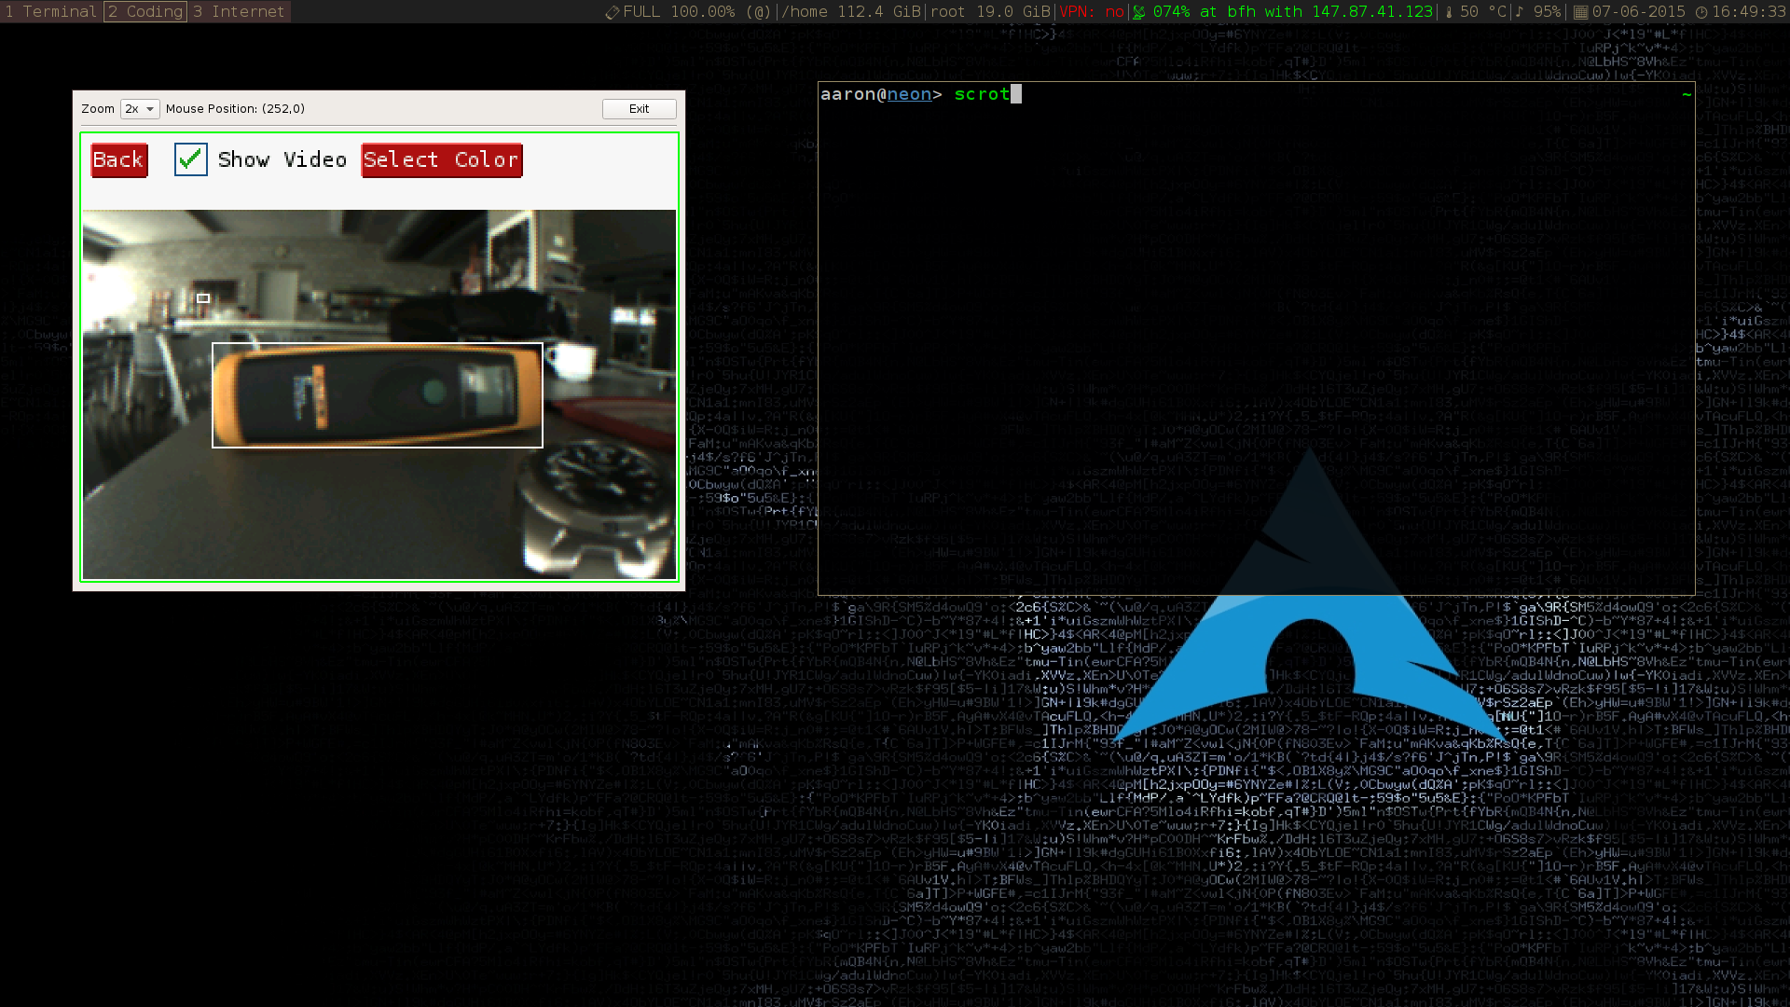The width and height of the screenshot is (1790, 1007).
Task: Click the Exit button
Action: [x=639, y=109]
